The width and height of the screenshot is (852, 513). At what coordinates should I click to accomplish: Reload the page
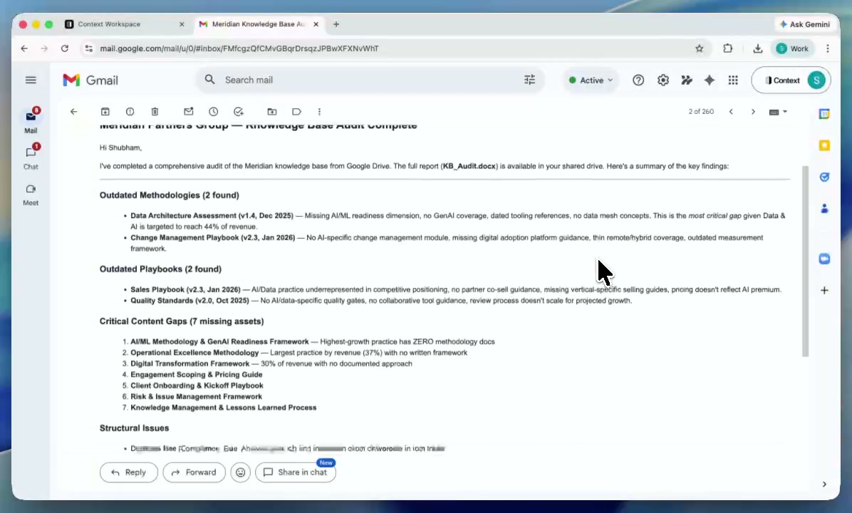pyautogui.click(x=65, y=48)
